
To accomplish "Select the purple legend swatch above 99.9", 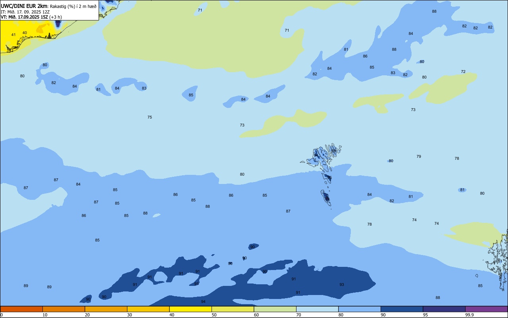I will [486, 309].
